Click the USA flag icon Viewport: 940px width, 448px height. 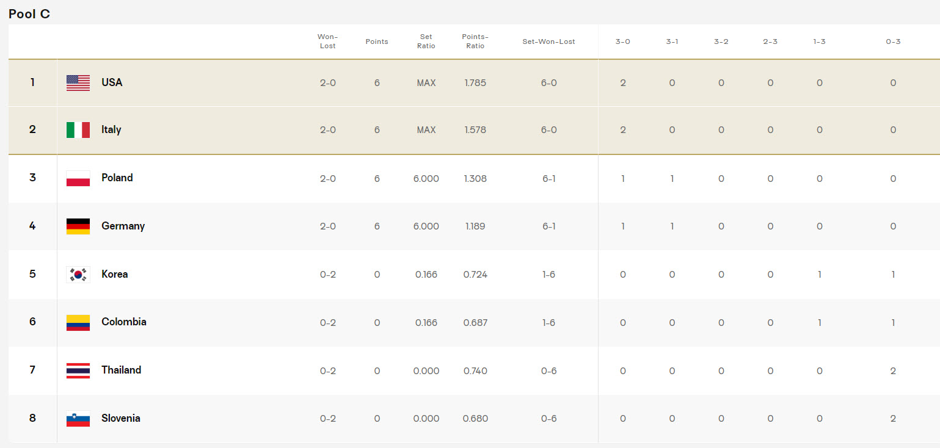(78, 83)
